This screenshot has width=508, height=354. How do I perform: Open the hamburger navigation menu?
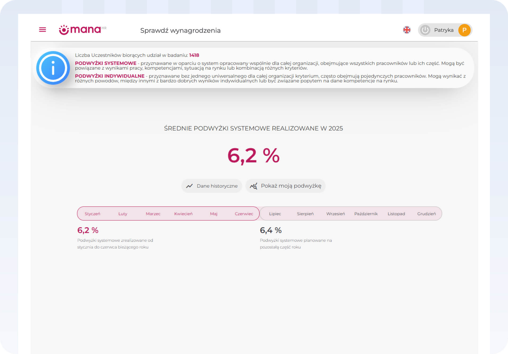(42, 30)
